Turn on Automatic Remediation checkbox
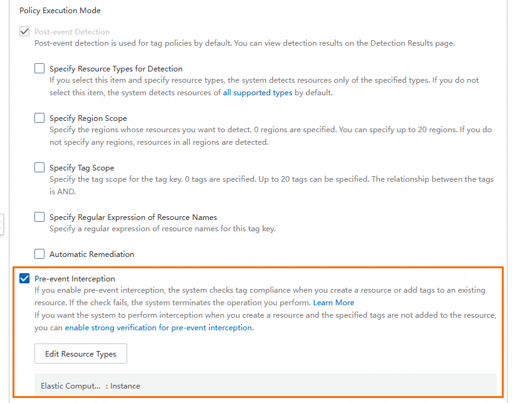The image size is (515, 403). 39,254
